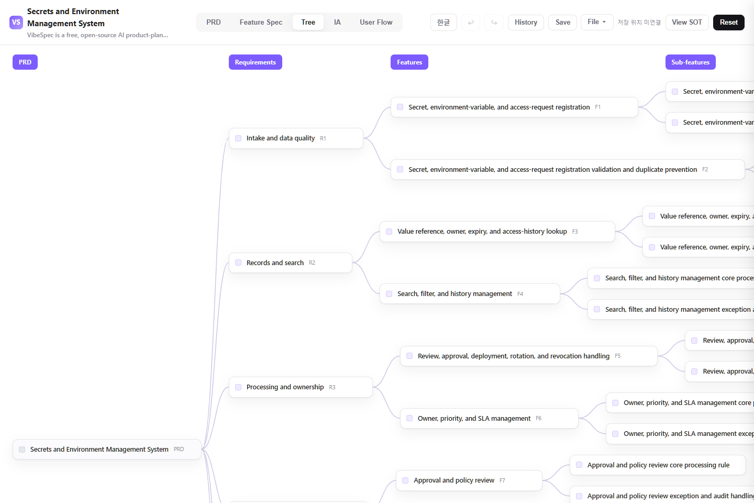Toggle checkbox for F2 validation and duplicate prevention
This screenshot has height=503, width=754.
[400, 170]
